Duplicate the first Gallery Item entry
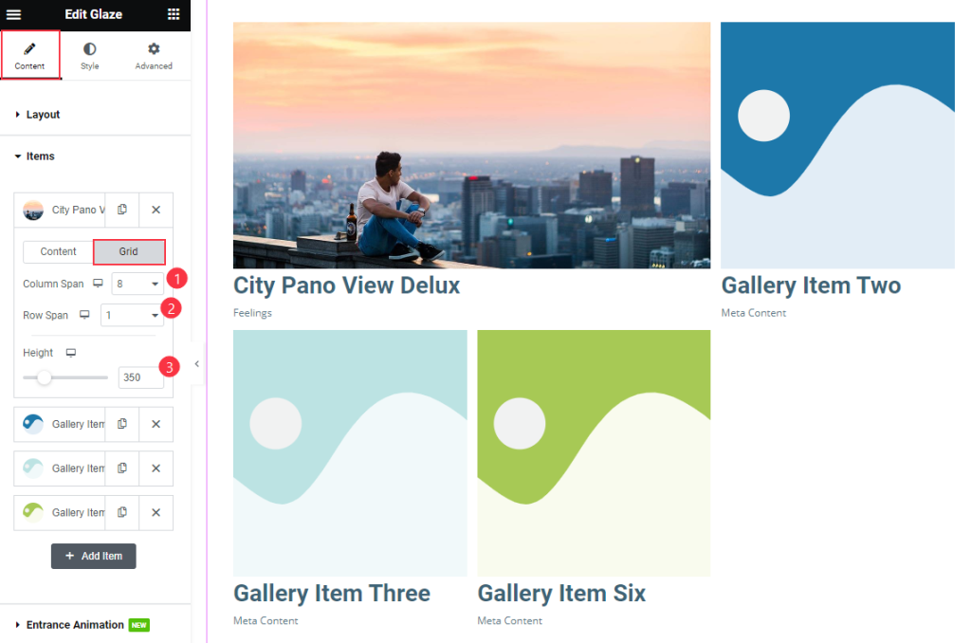 tap(122, 424)
